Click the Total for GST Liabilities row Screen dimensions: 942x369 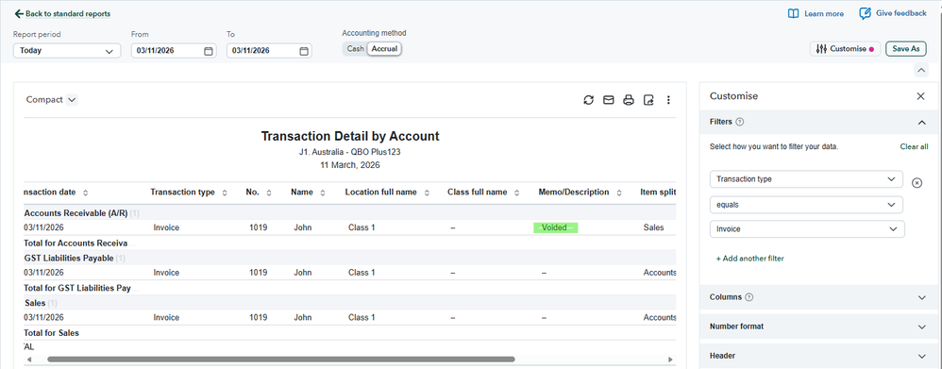point(349,288)
